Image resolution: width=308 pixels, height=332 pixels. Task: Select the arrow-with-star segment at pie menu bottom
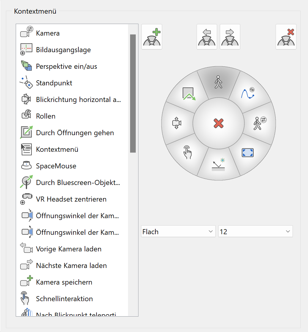tap(219, 164)
